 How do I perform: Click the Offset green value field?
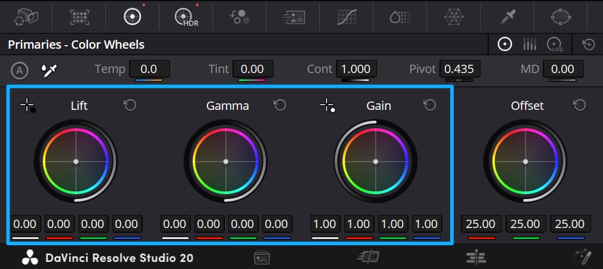pos(526,224)
